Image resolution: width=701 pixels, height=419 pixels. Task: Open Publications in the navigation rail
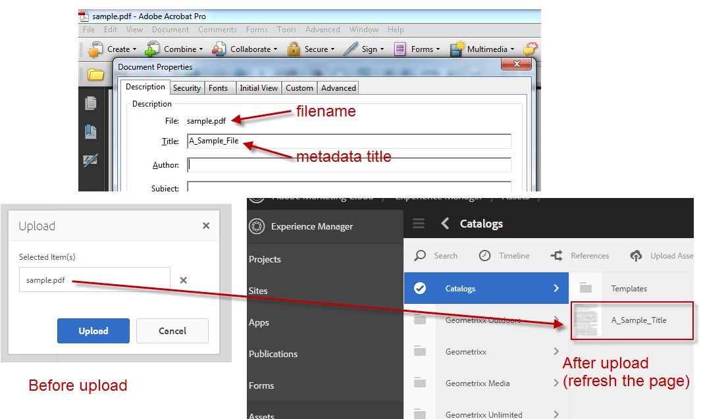(273, 354)
